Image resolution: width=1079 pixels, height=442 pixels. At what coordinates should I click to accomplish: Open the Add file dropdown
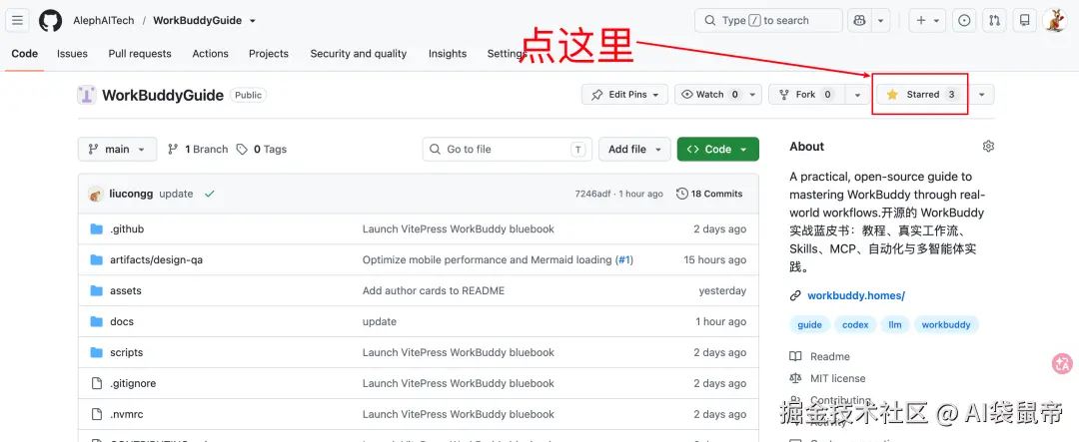point(634,150)
